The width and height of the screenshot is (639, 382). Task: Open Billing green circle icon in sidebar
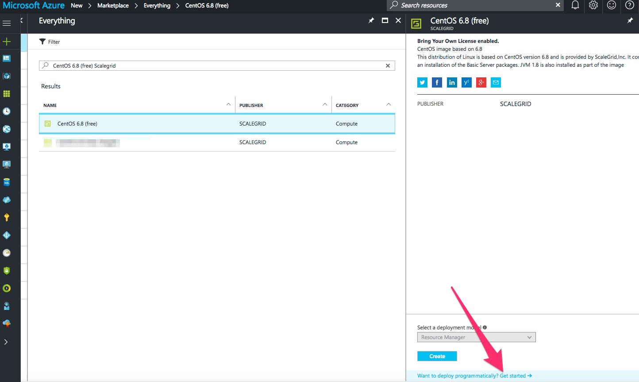click(x=7, y=288)
